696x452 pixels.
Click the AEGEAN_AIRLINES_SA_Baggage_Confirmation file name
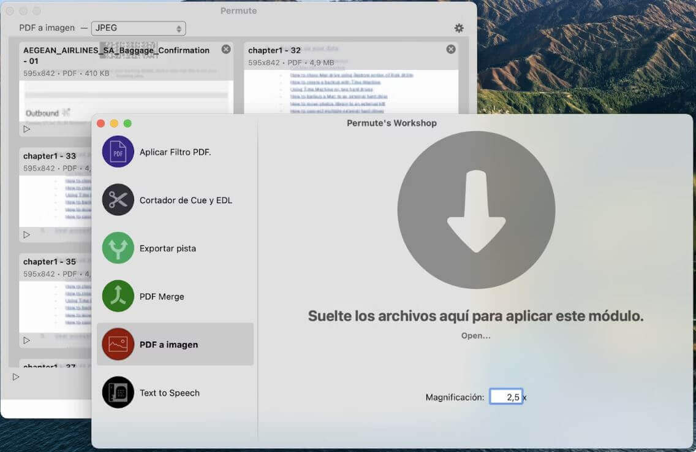pos(116,56)
